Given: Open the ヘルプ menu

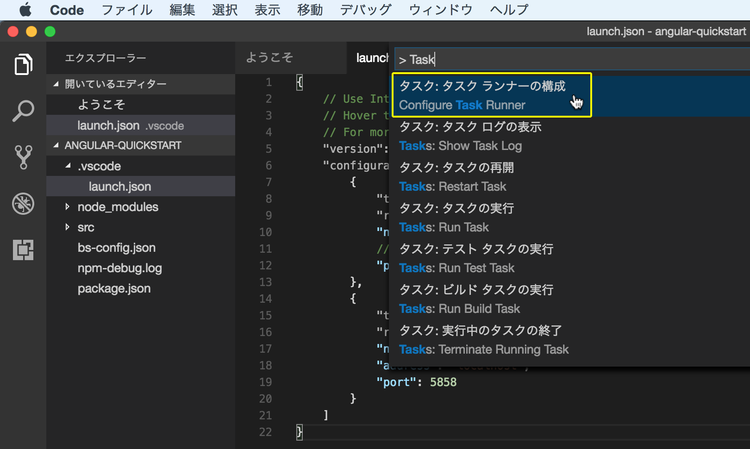Looking at the screenshot, I should pyautogui.click(x=509, y=10).
